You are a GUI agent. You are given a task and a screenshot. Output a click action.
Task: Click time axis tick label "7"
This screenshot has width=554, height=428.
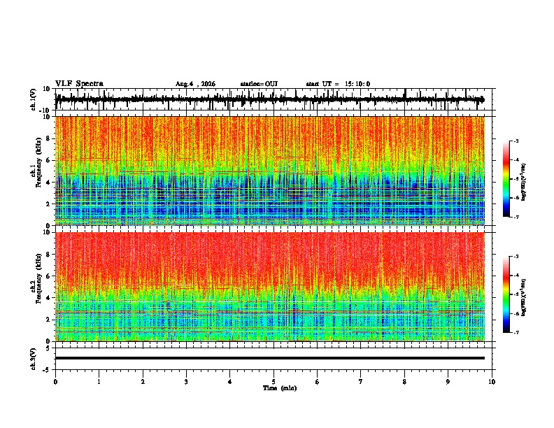[361, 382]
